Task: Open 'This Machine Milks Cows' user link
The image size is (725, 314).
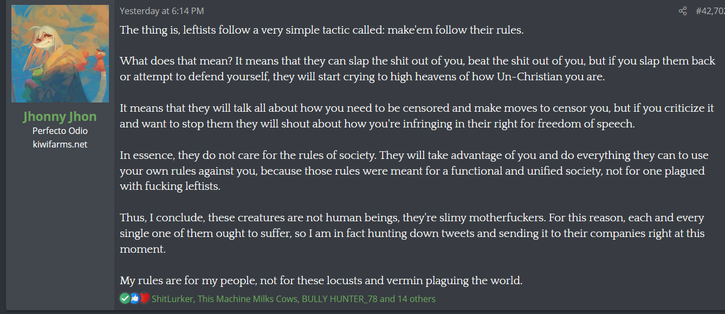Action: point(247,299)
